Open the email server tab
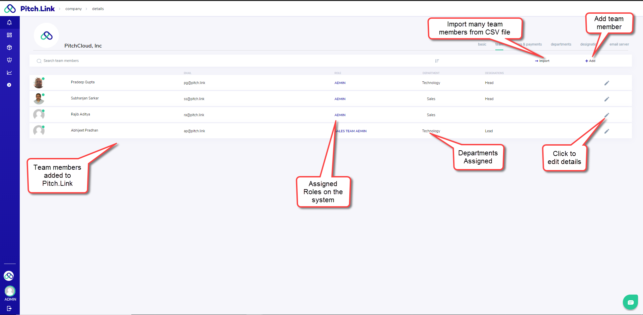The image size is (643, 315). point(619,44)
